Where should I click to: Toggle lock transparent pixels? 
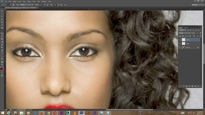pos(183,36)
